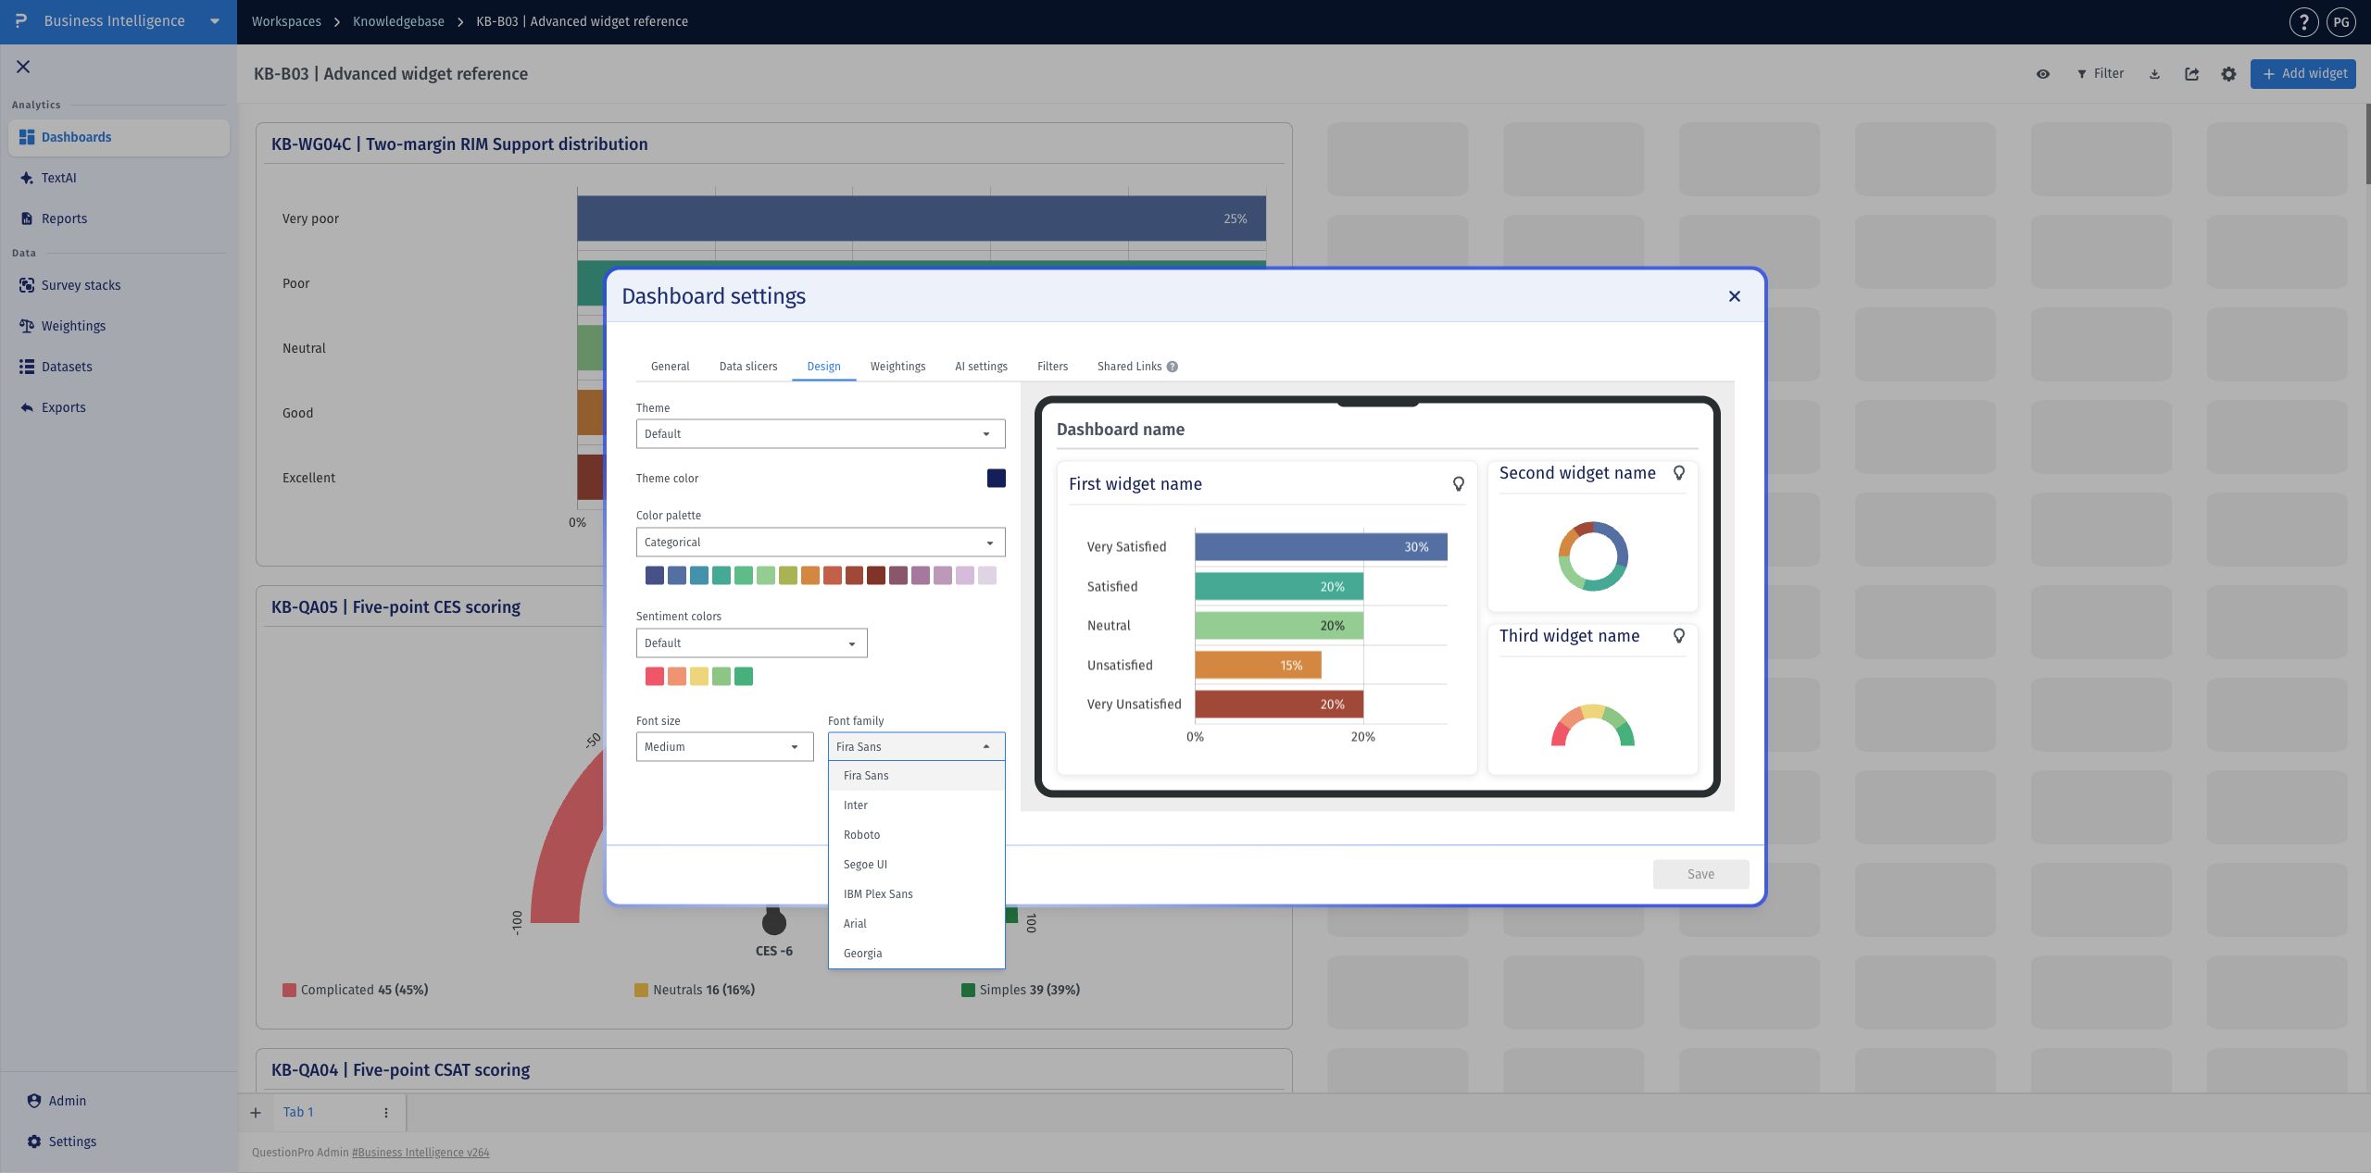Collapse the Font family dropdown
This screenshot has width=2371, height=1173.
tap(916, 747)
